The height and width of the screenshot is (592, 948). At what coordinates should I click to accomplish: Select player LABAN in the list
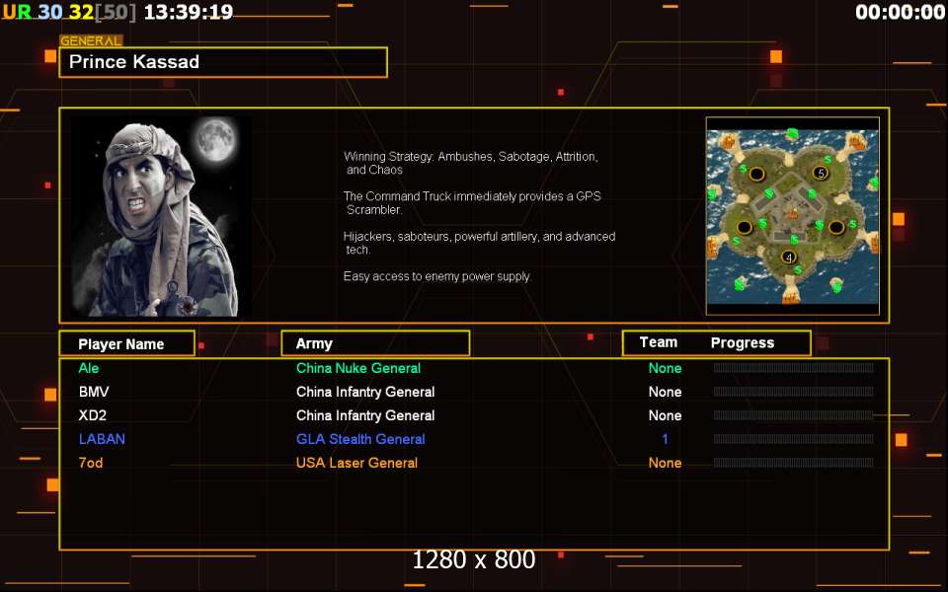coord(102,439)
